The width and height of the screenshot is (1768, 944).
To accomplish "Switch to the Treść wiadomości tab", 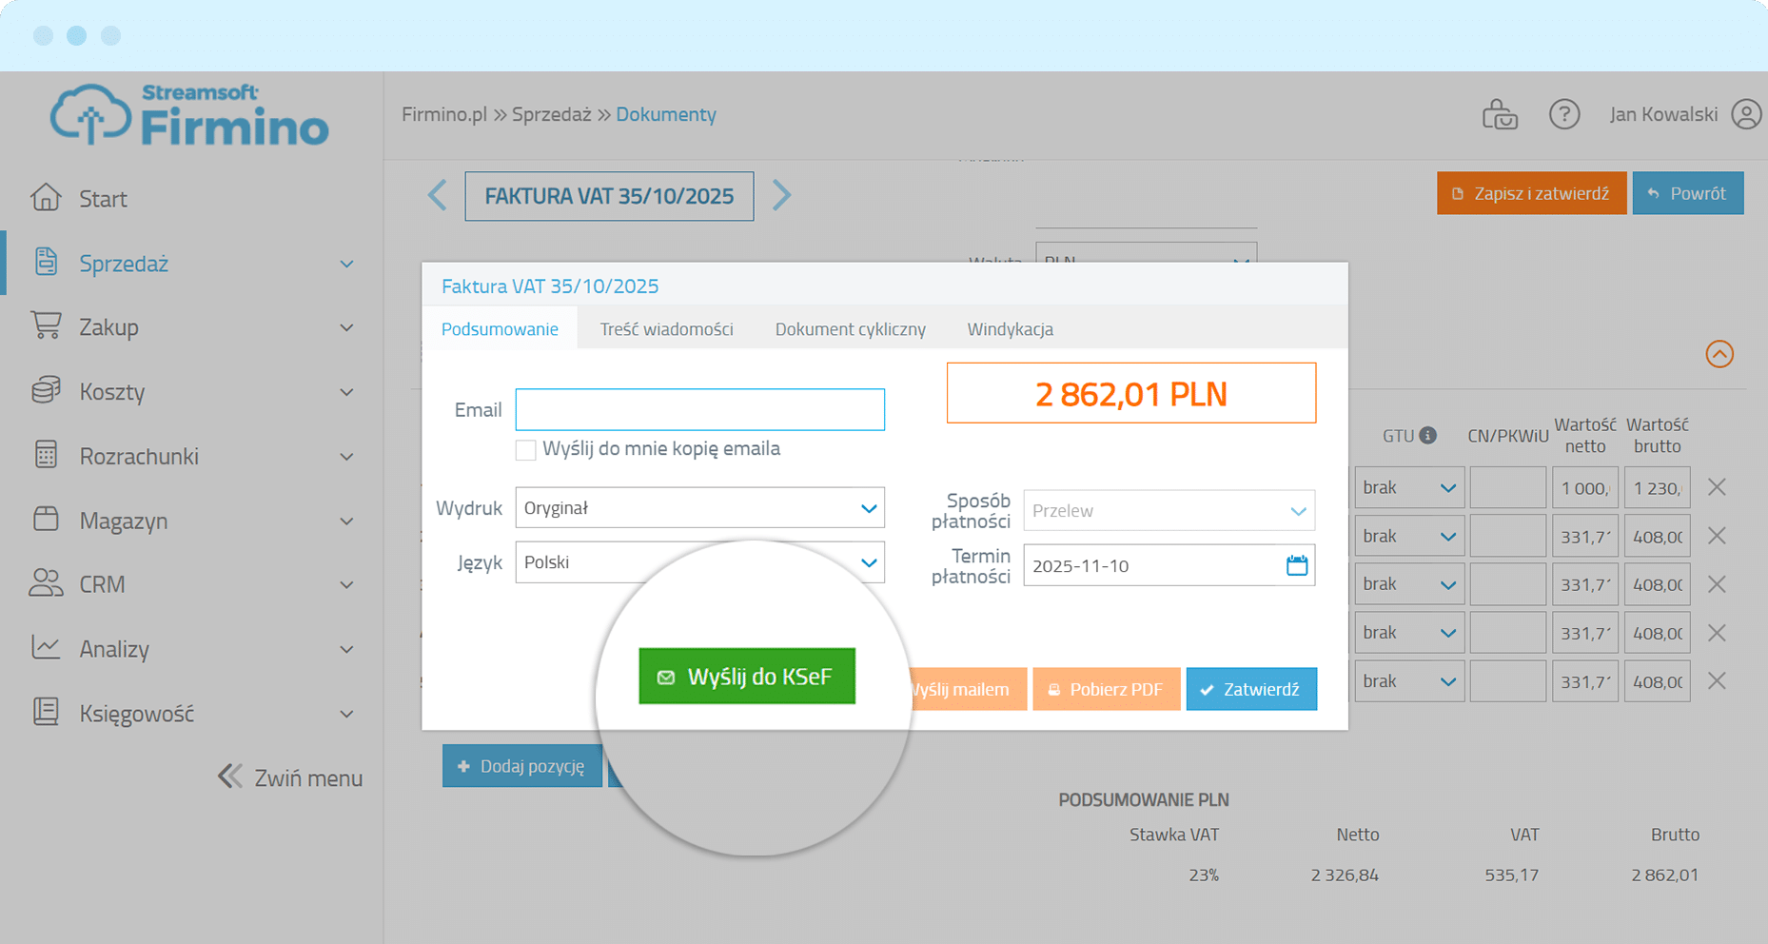I will 666,329.
